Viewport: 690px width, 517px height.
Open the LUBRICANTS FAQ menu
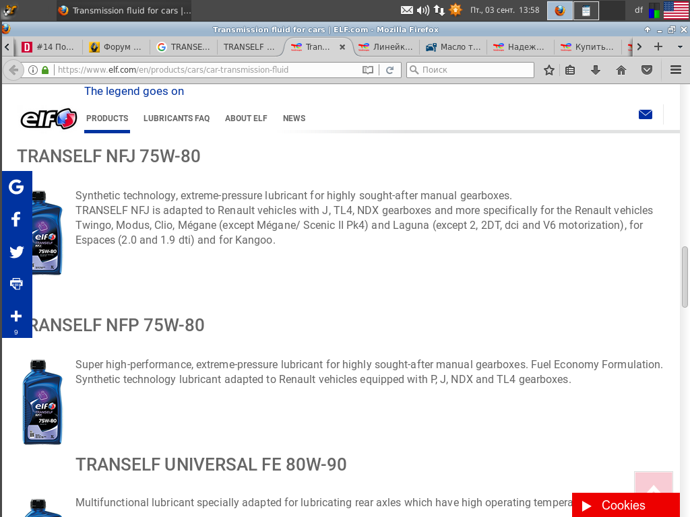[x=177, y=118]
